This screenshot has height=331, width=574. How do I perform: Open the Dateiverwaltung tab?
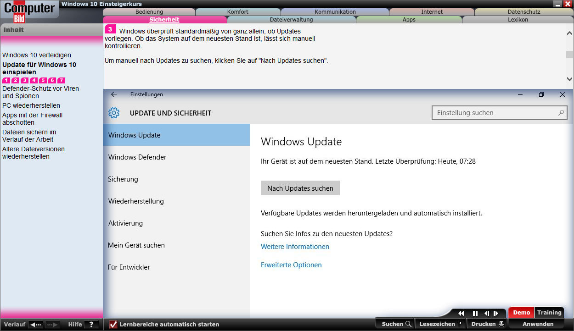tap(292, 20)
